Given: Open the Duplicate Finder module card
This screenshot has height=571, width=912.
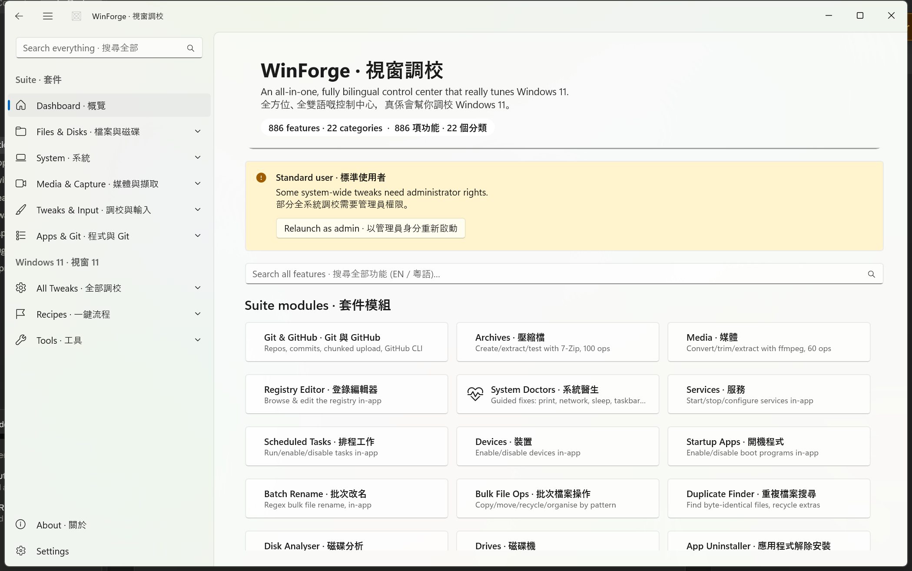Looking at the screenshot, I should click(769, 498).
